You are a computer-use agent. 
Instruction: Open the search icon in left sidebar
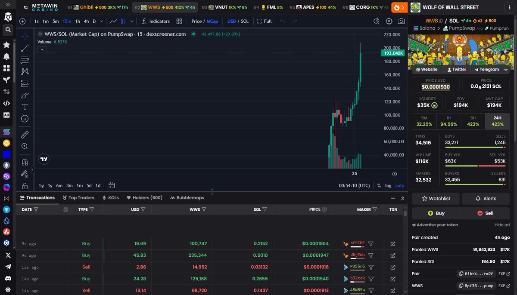click(x=7, y=30)
